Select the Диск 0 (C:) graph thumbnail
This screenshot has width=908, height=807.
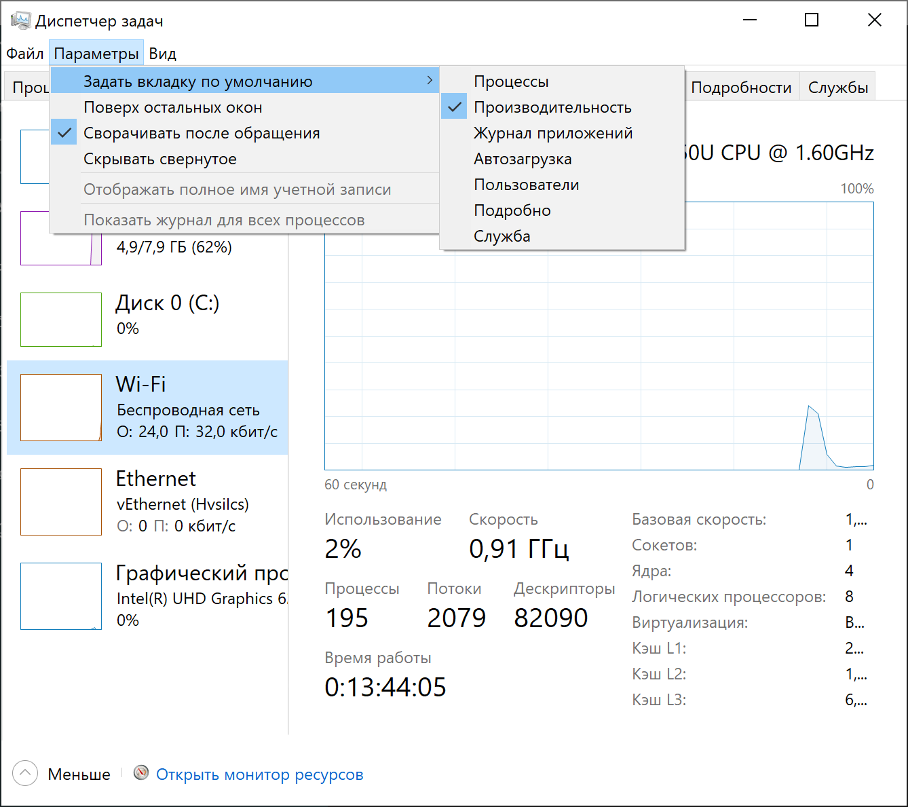pyautogui.click(x=61, y=320)
